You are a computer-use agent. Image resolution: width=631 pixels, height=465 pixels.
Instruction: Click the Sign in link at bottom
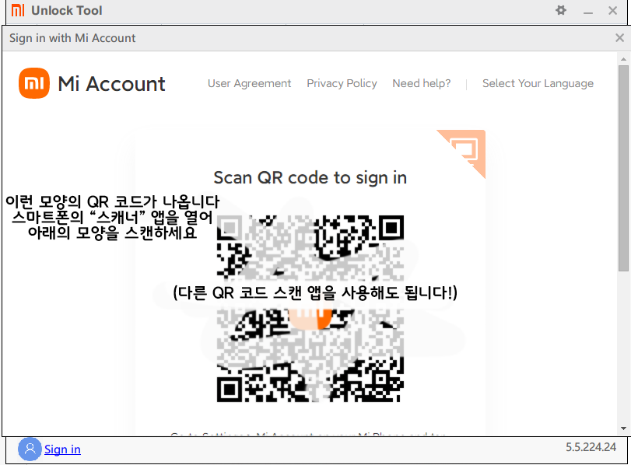[62, 449]
